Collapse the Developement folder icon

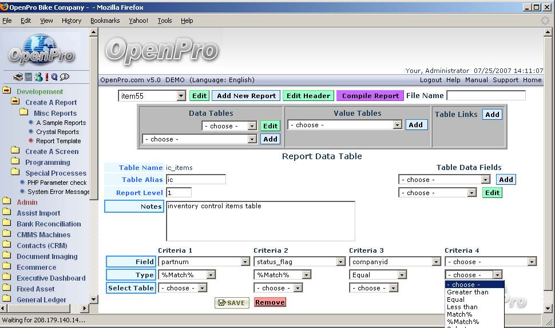click(7, 91)
